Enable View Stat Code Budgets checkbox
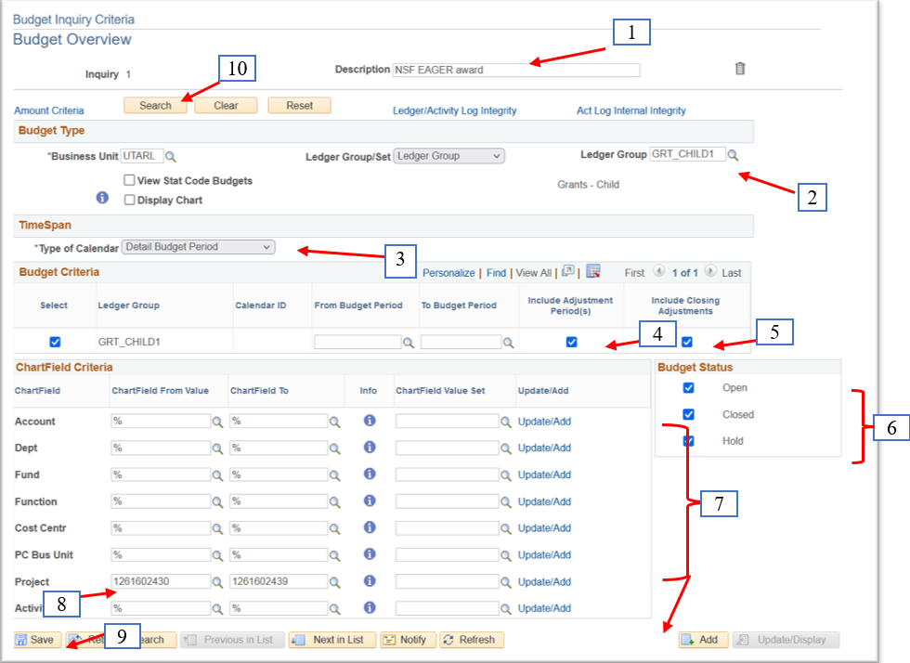This screenshot has height=663, width=910. (129, 180)
